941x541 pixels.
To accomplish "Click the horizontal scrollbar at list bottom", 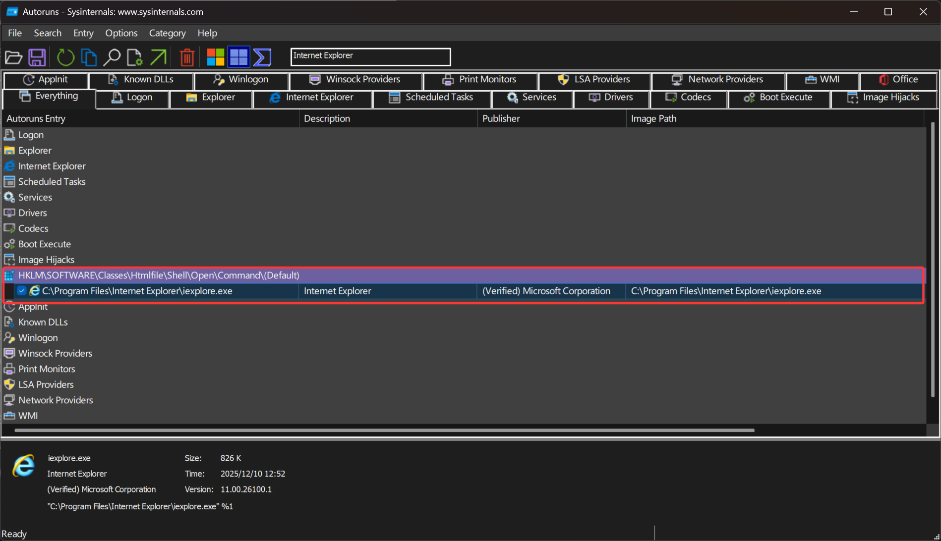I will [384, 430].
